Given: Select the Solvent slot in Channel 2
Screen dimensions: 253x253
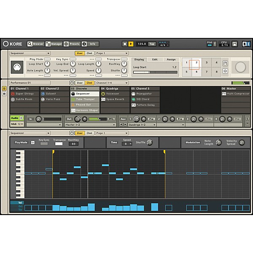Looking at the screenshot, I should [x=55, y=94].
